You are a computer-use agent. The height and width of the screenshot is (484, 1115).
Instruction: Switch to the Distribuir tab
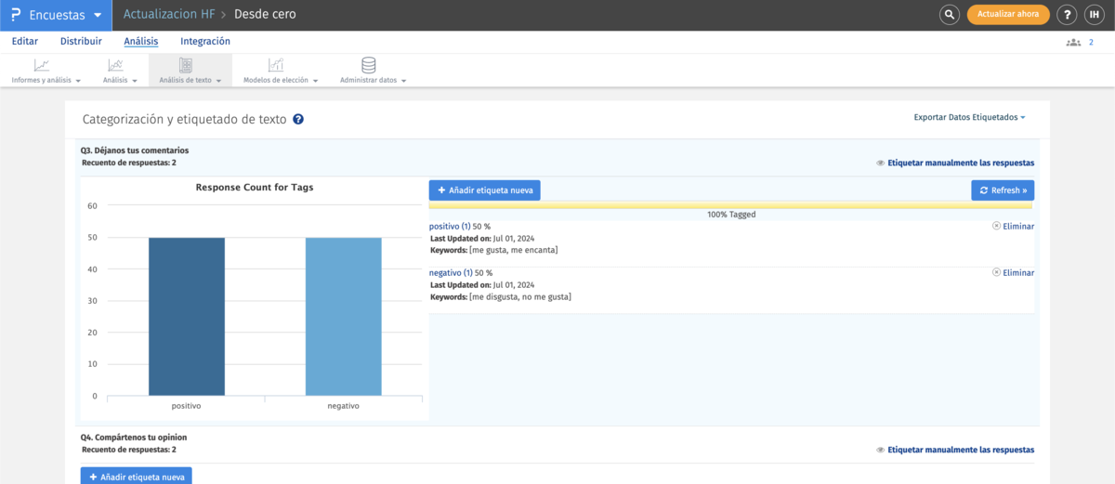[x=81, y=41]
